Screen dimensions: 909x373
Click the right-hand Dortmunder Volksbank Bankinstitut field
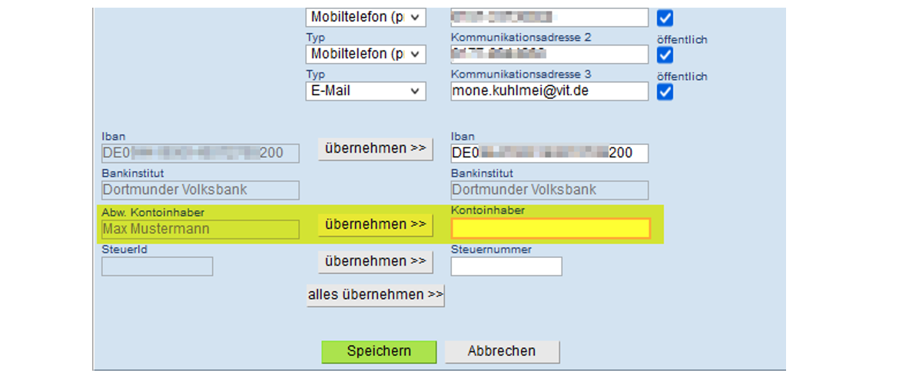point(549,190)
